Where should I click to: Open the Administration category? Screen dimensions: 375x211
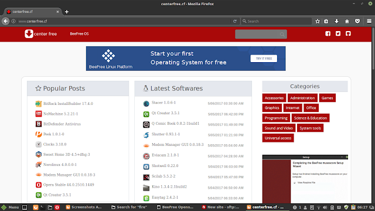pos(302,98)
